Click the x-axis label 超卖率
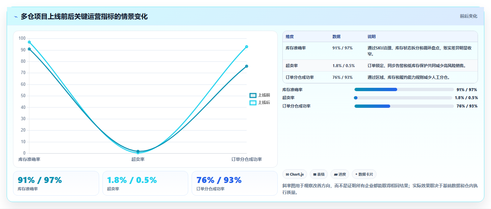The width and height of the screenshot is (491, 209). 138,160
